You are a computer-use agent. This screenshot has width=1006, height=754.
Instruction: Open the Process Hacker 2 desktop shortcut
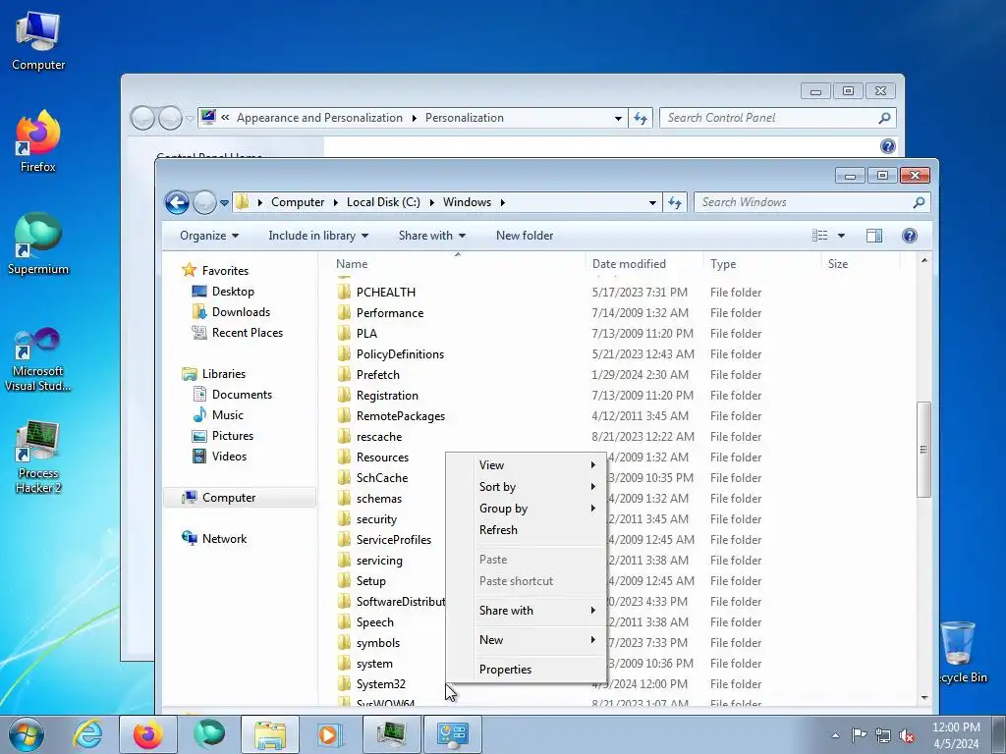tap(38, 458)
